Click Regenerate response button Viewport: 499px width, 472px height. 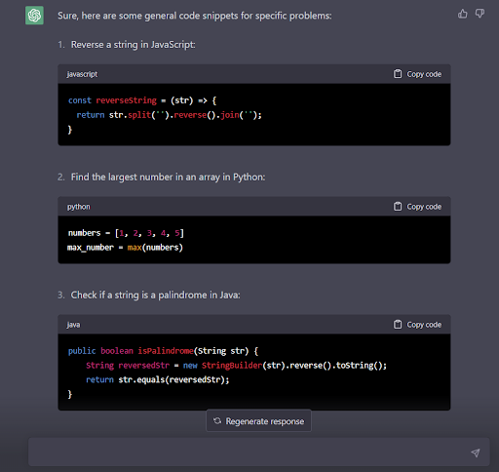click(x=258, y=421)
